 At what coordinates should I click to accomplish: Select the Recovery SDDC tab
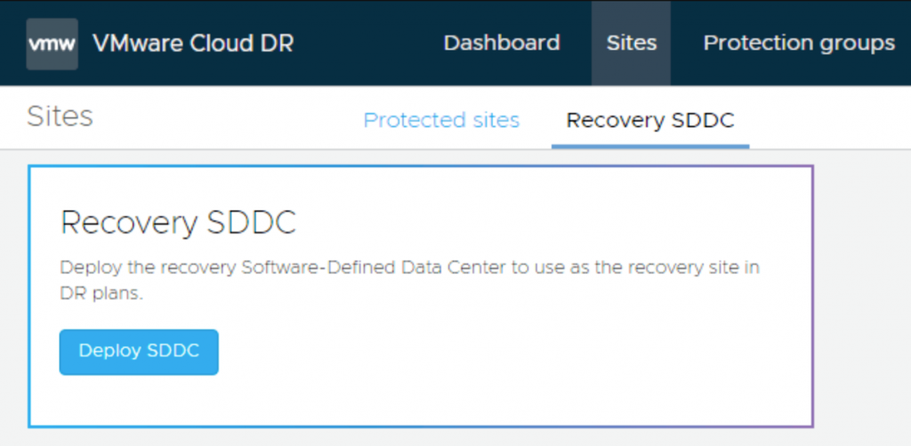pos(650,120)
